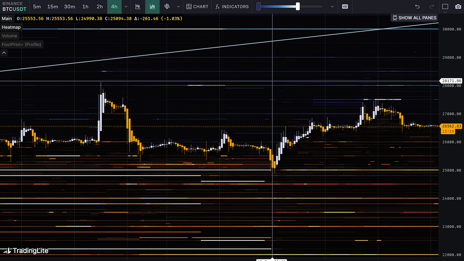Select the active 4h timeframe

click(x=114, y=7)
